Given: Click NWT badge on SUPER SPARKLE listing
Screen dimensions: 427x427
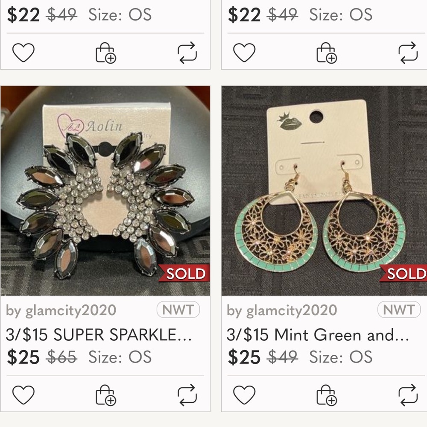Looking at the screenshot, I should [x=178, y=310].
